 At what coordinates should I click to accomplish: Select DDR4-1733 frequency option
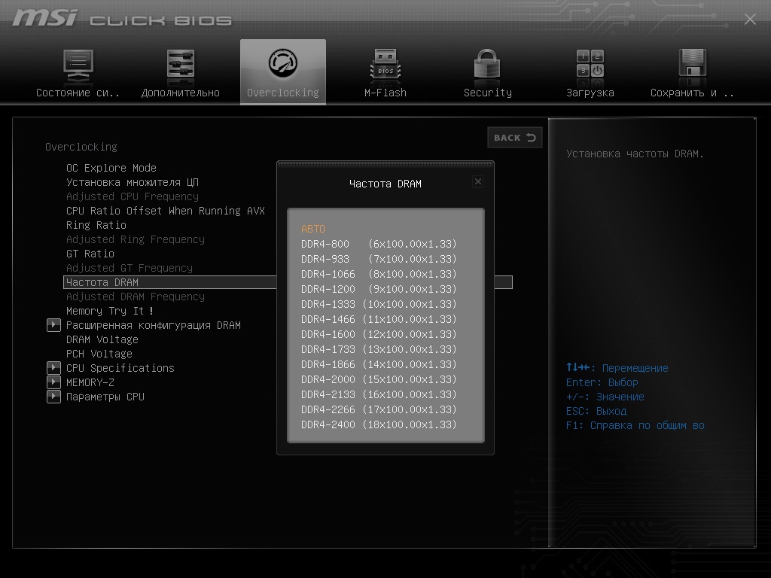pos(379,349)
